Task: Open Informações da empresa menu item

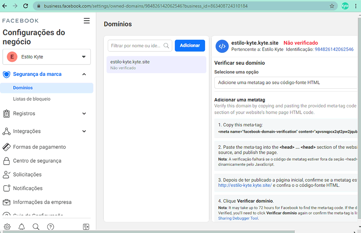Action: [42, 202]
